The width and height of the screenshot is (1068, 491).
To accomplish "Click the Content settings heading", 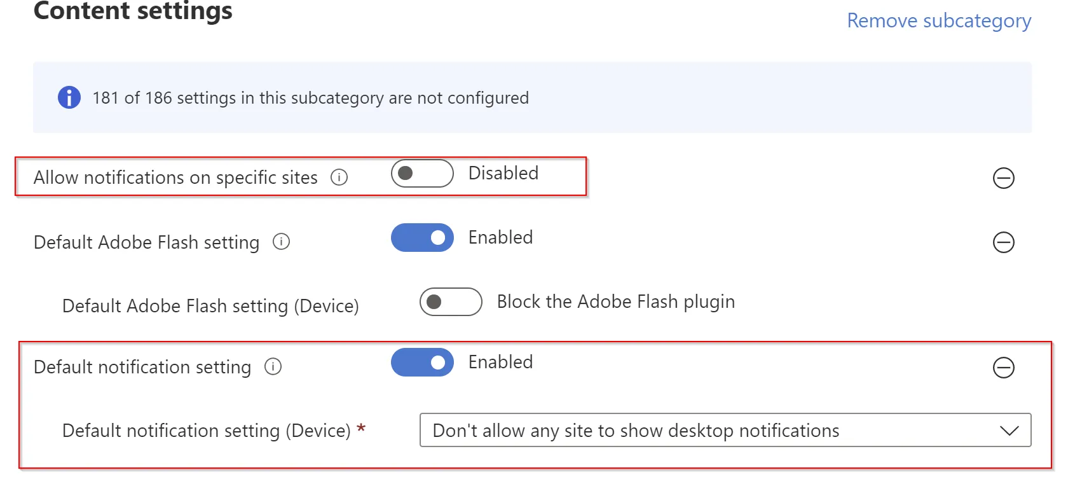I will coord(133,11).
